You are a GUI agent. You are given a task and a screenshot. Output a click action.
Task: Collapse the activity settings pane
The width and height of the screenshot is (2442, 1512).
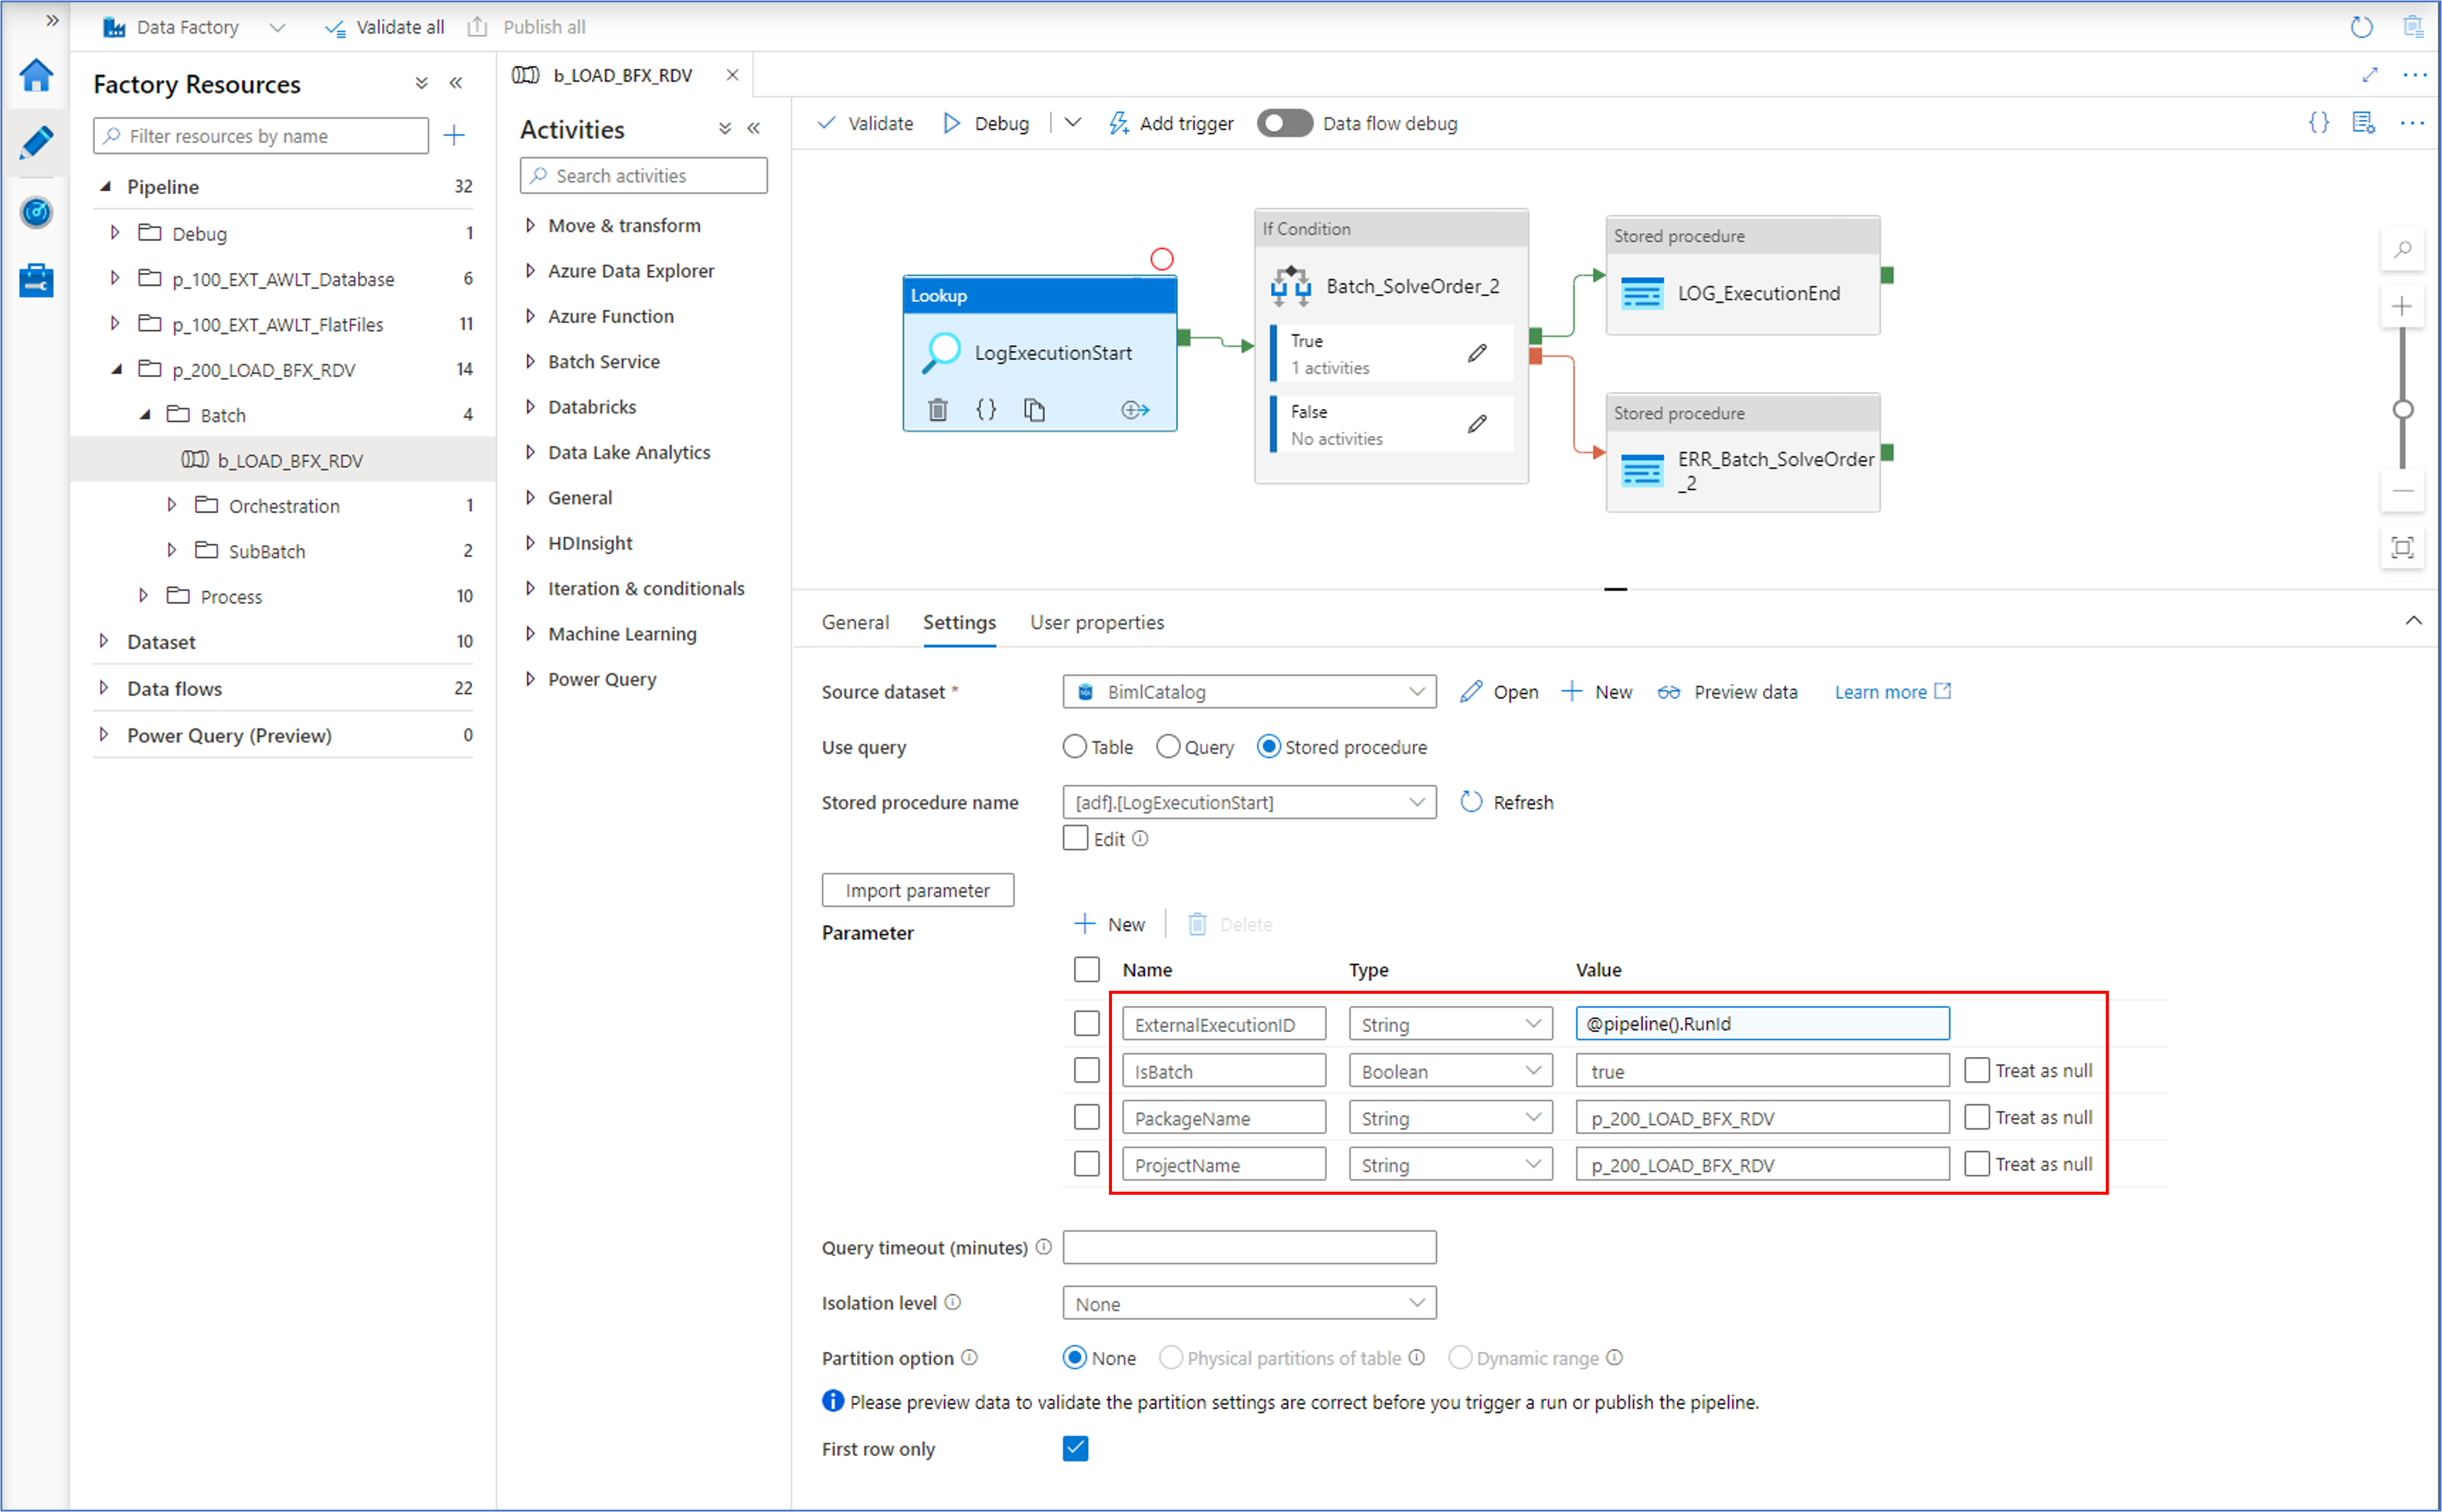coord(2413,621)
